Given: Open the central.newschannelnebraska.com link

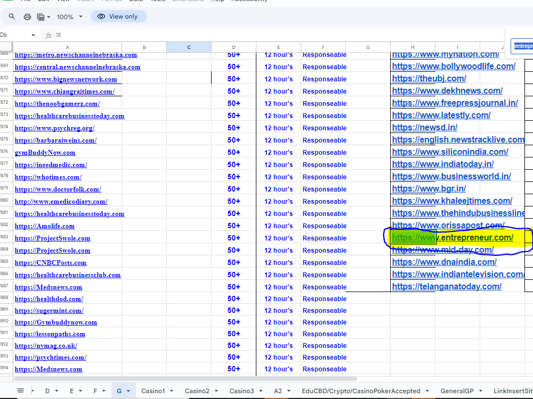Looking at the screenshot, I should [77, 67].
